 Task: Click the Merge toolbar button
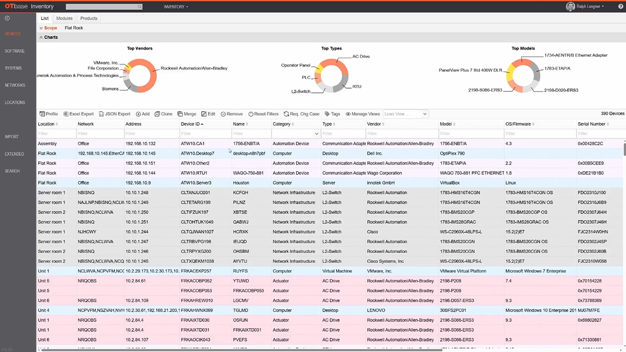[x=187, y=114]
